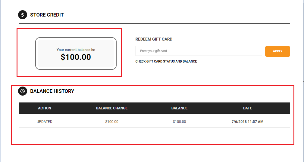Click the STORE CREDIT heading

click(47, 15)
